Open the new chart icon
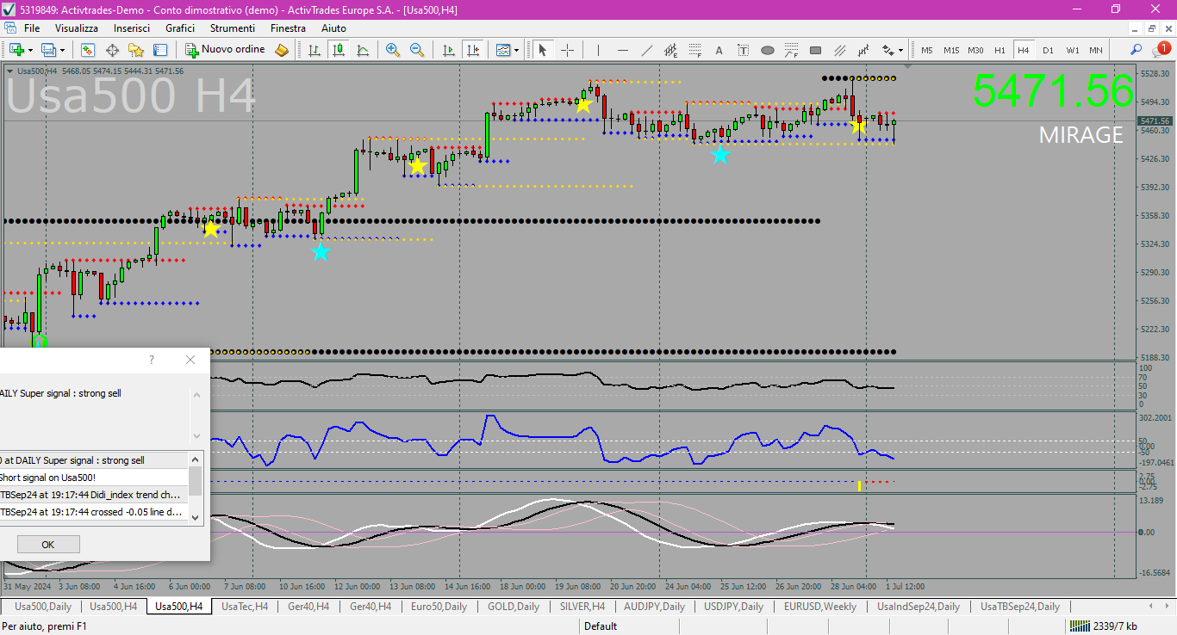This screenshot has width=1177, height=635. pyautogui.click(x=16, y=50)
